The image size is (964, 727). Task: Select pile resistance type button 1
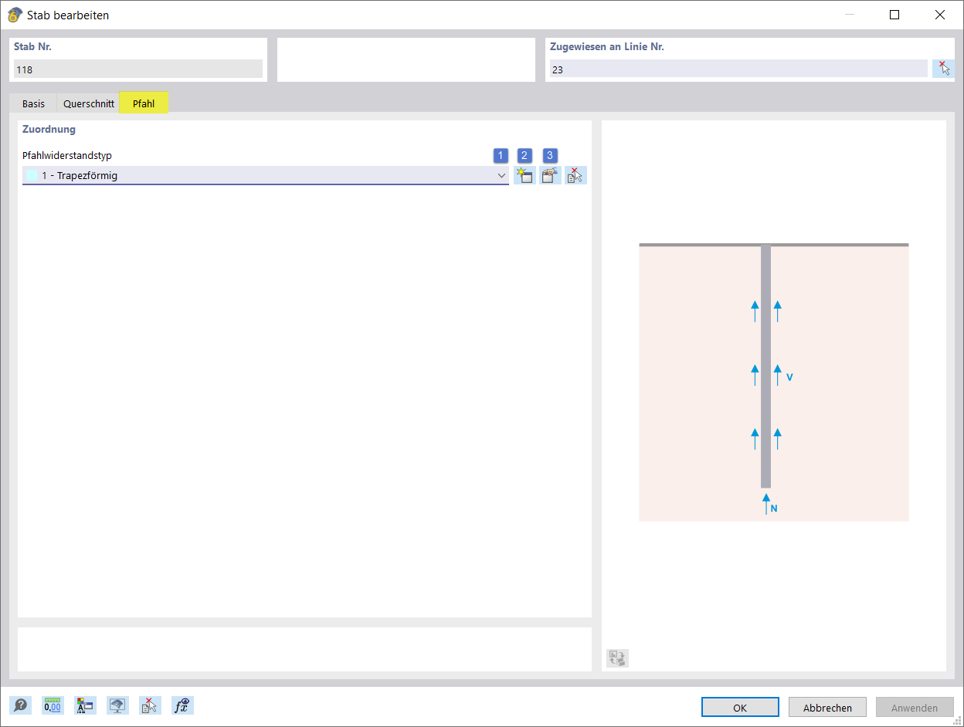(x=500, y=155)
